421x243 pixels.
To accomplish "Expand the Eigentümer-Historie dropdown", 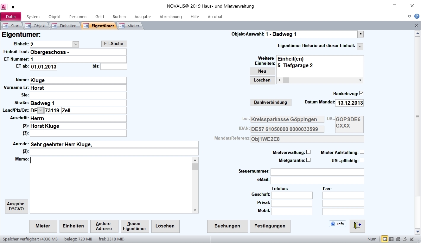I will (x=360, y=47).
